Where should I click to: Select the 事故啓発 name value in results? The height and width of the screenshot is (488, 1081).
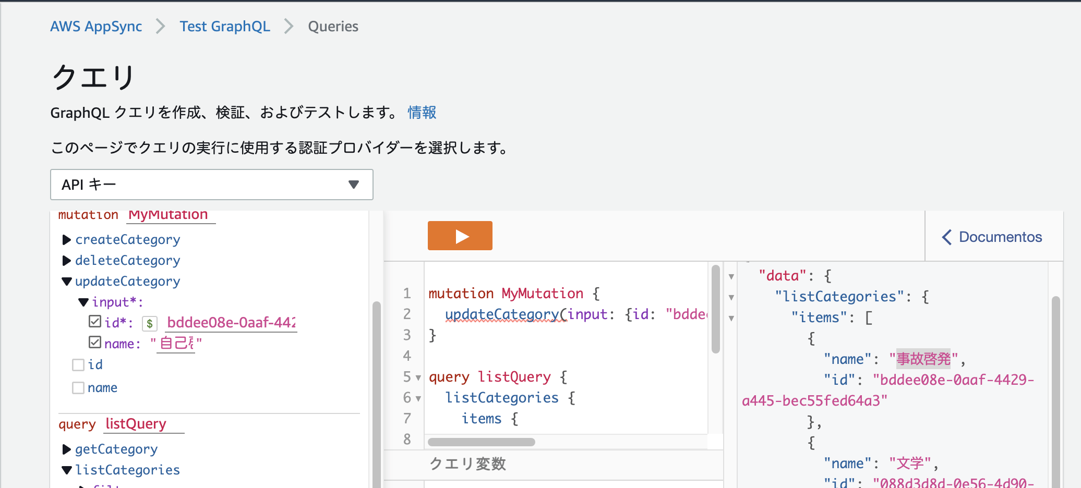pyautogui.click(x=923, y=359)
